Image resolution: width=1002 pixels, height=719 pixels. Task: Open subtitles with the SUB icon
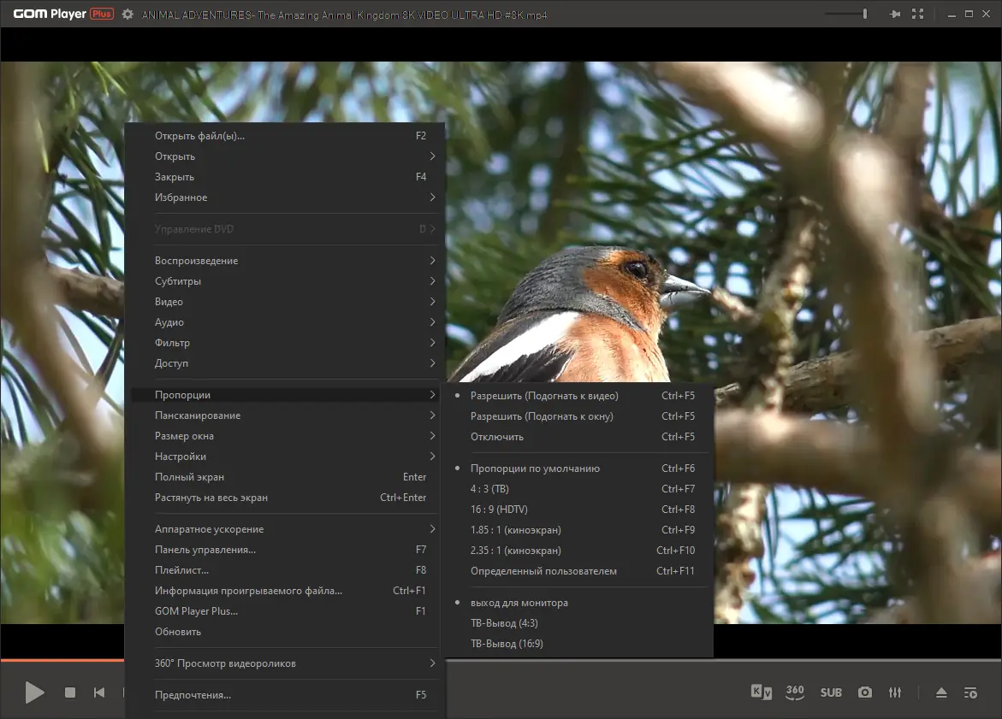[831, 692]
